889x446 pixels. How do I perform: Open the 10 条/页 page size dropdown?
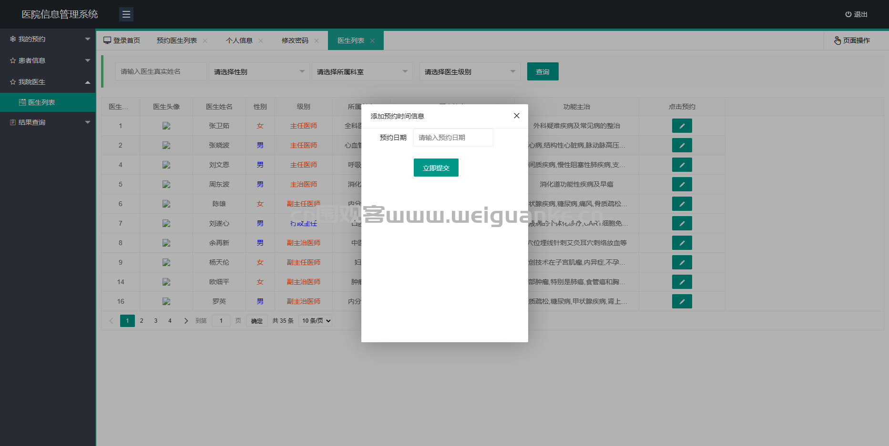(x=316, y=321)
